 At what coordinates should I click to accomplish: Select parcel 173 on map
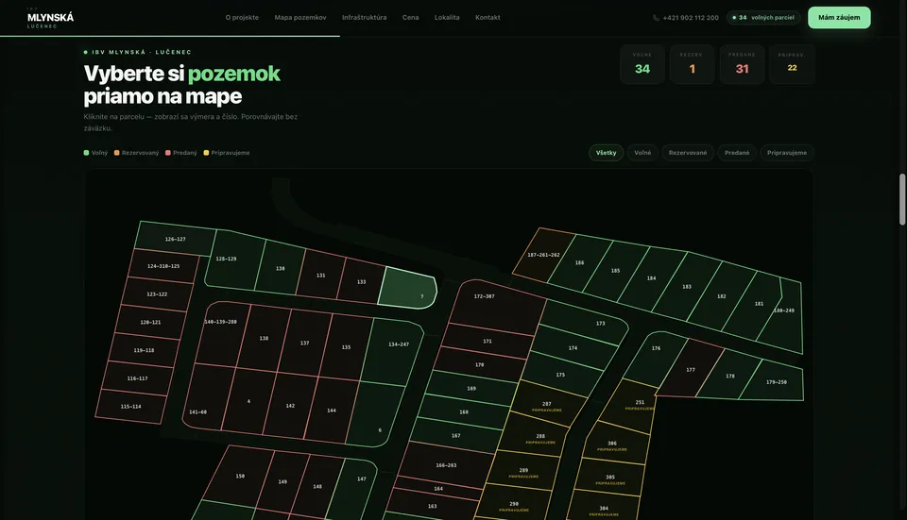pos(584,323)
